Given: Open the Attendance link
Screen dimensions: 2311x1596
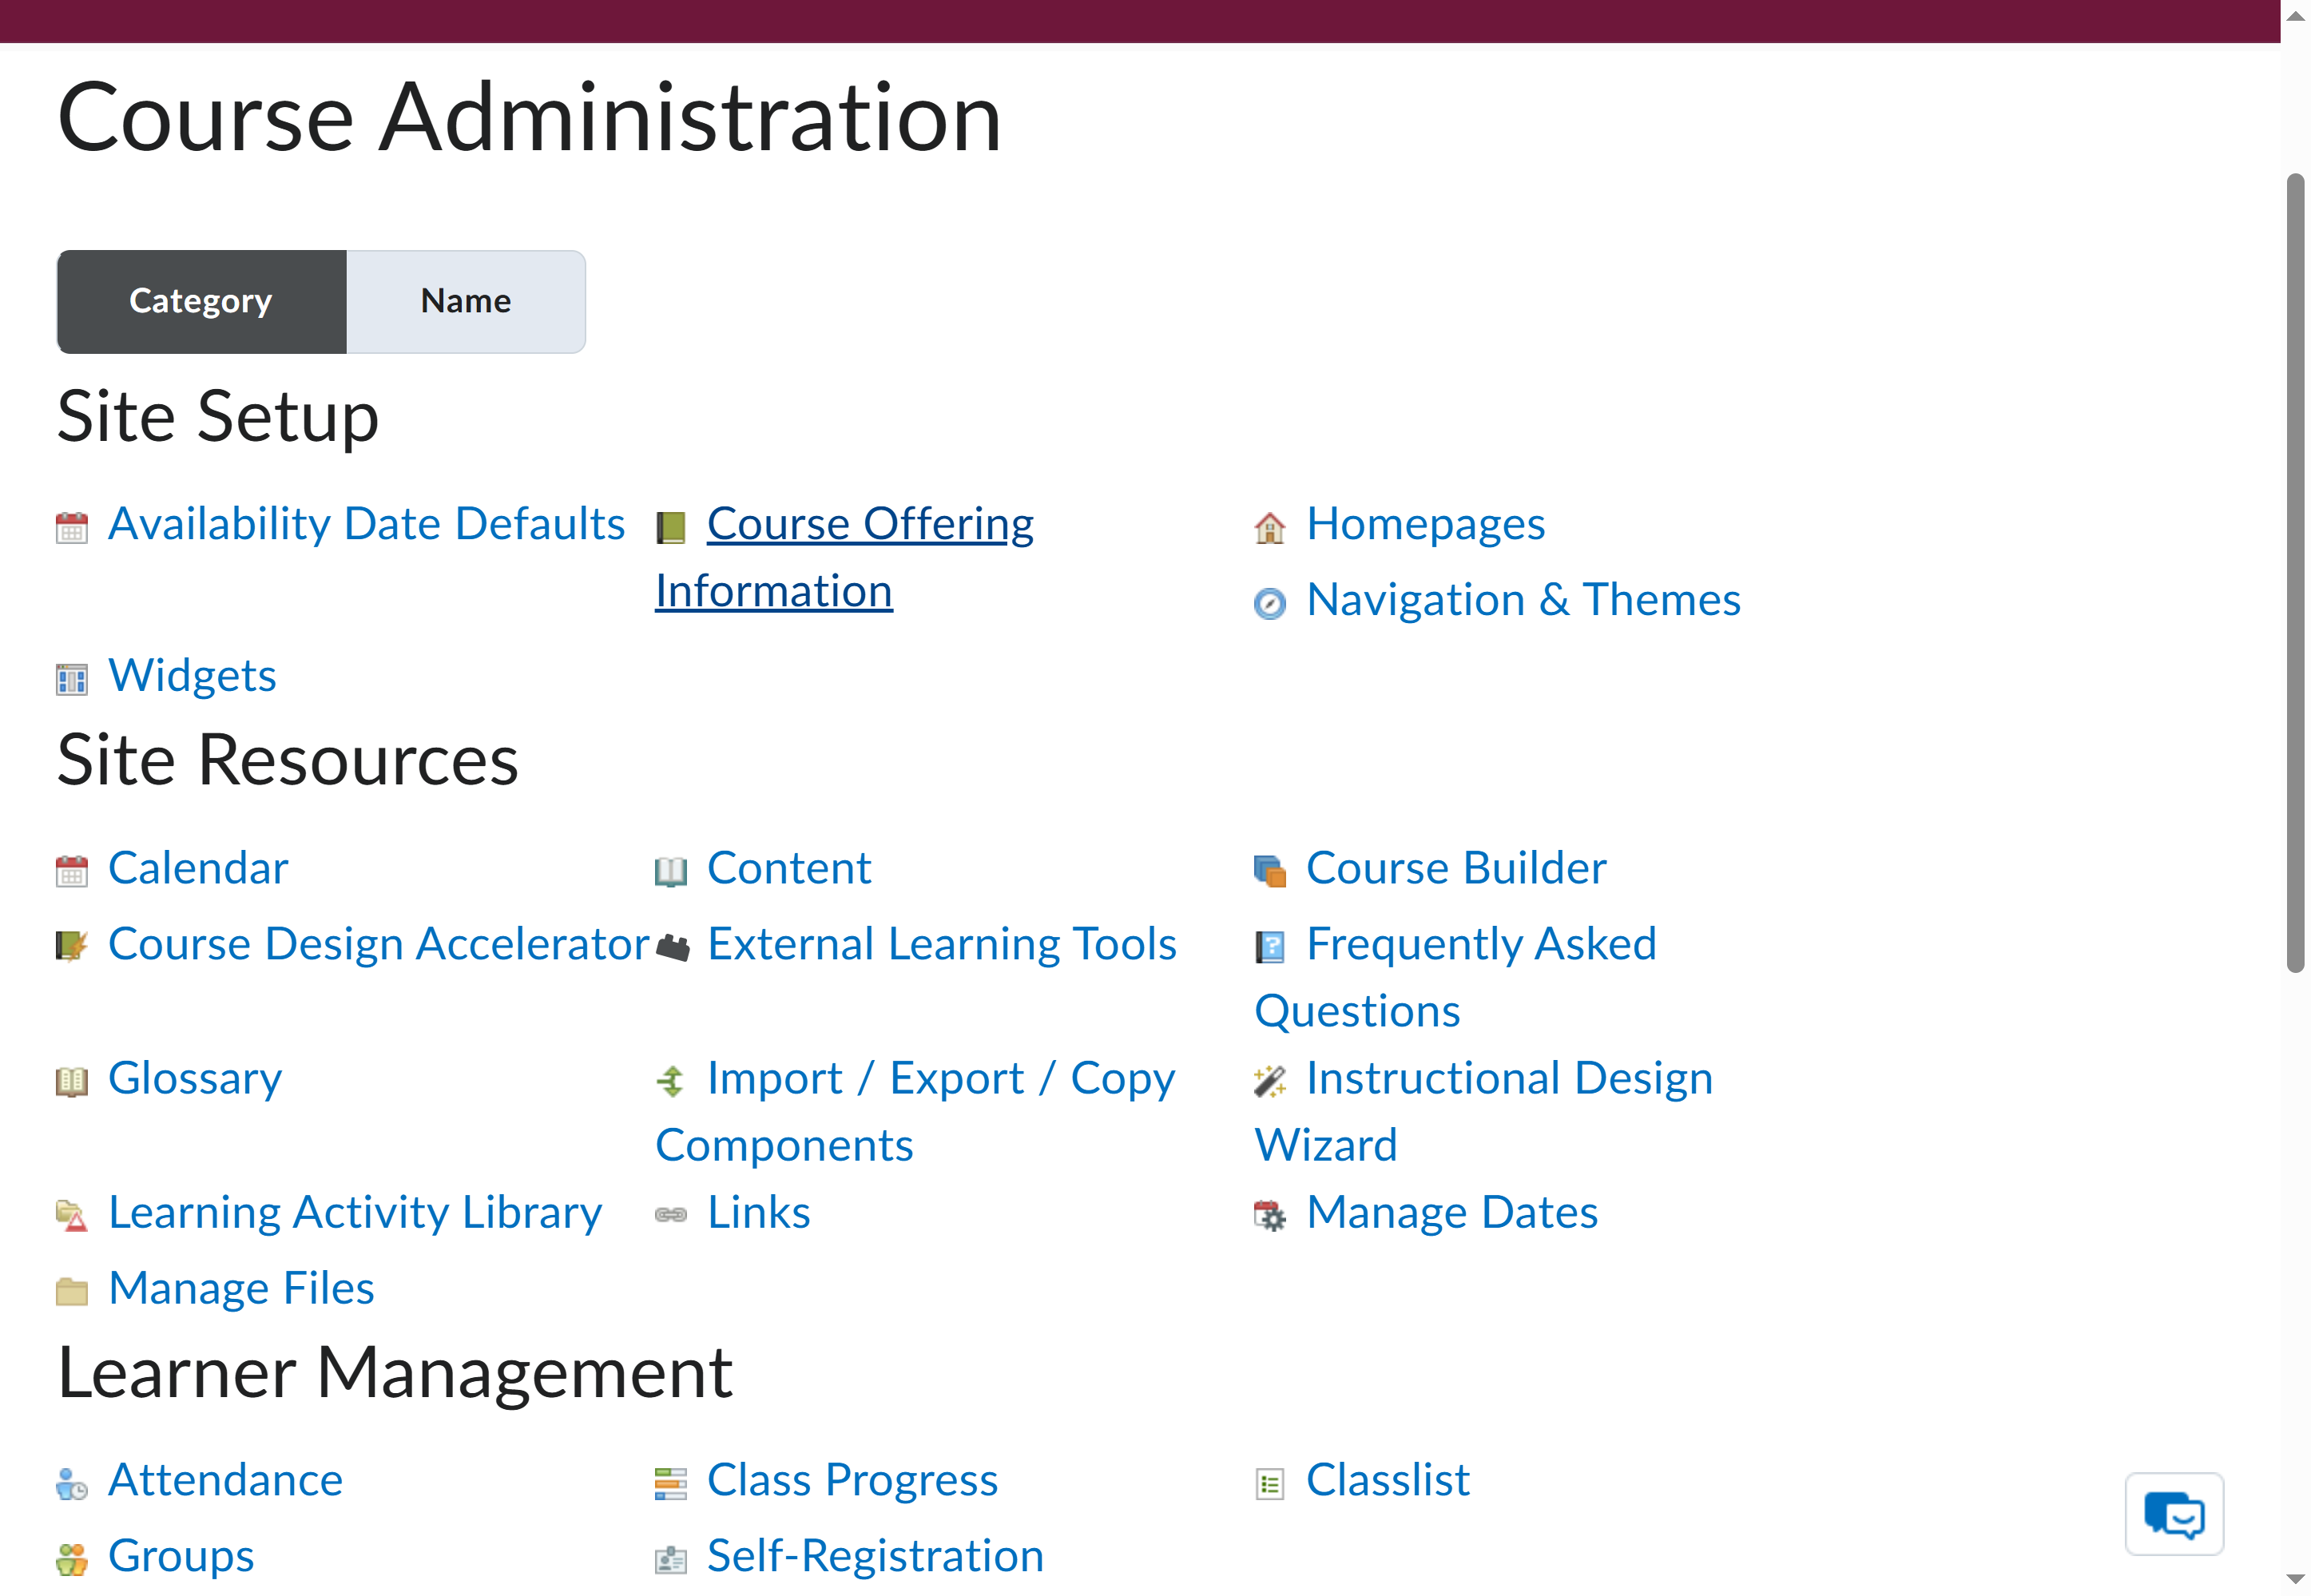Looking at the screenshot, I should tap(225, 1479).
